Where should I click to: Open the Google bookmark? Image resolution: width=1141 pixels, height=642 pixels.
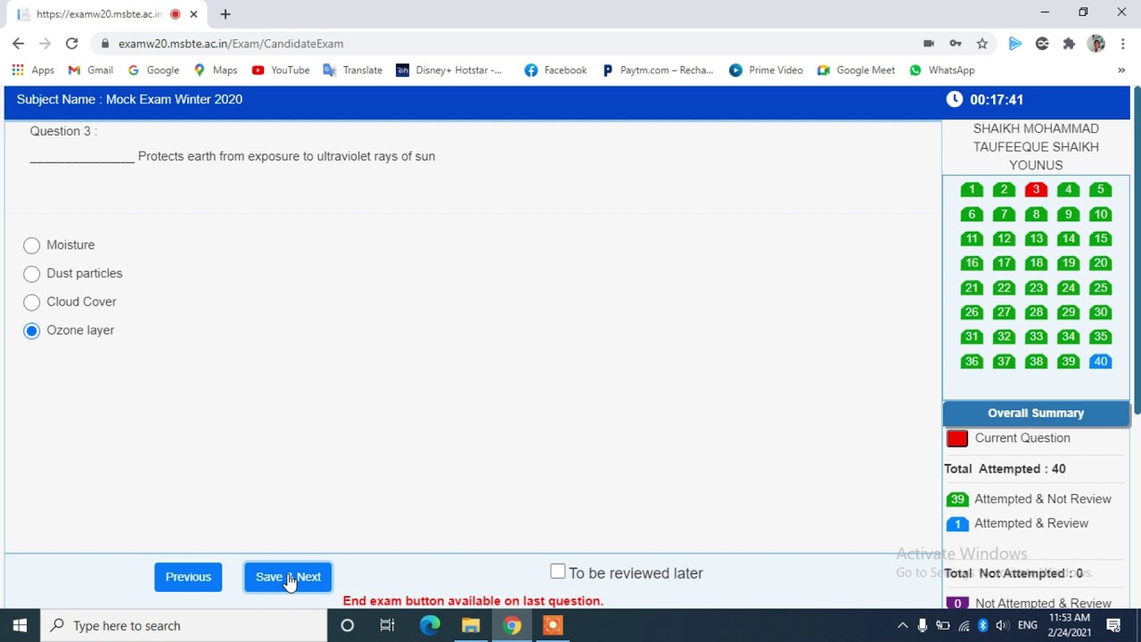pyautogui.click(x=153, y=70)
